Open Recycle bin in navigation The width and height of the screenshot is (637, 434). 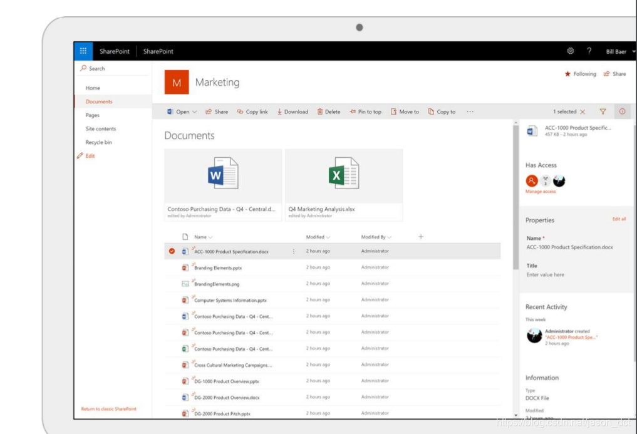tap(99, 142)
